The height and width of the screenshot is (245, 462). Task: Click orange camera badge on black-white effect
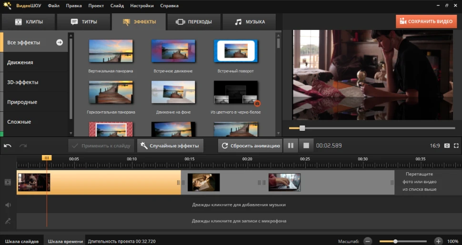[x=257, y=104]
